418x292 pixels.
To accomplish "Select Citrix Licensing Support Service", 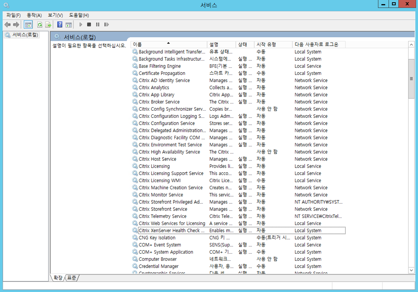I will pyautogui.click(x=239, y=173).
